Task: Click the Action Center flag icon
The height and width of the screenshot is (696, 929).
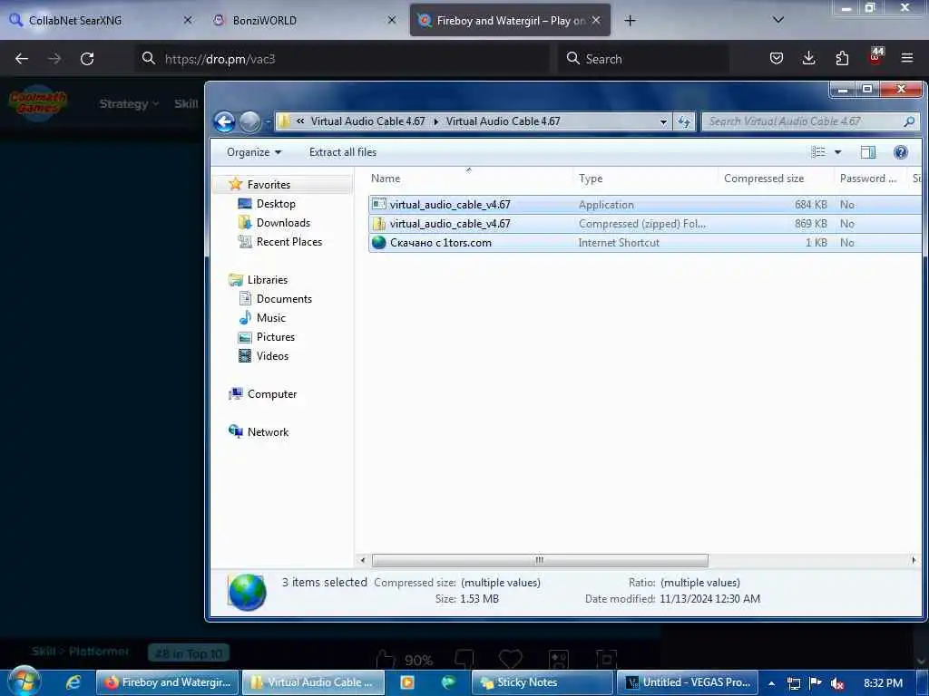Action: (816, 683)
